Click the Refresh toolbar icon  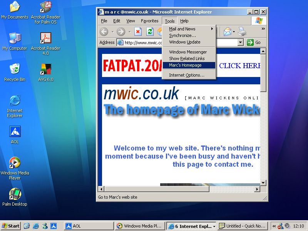click(150, 32)
